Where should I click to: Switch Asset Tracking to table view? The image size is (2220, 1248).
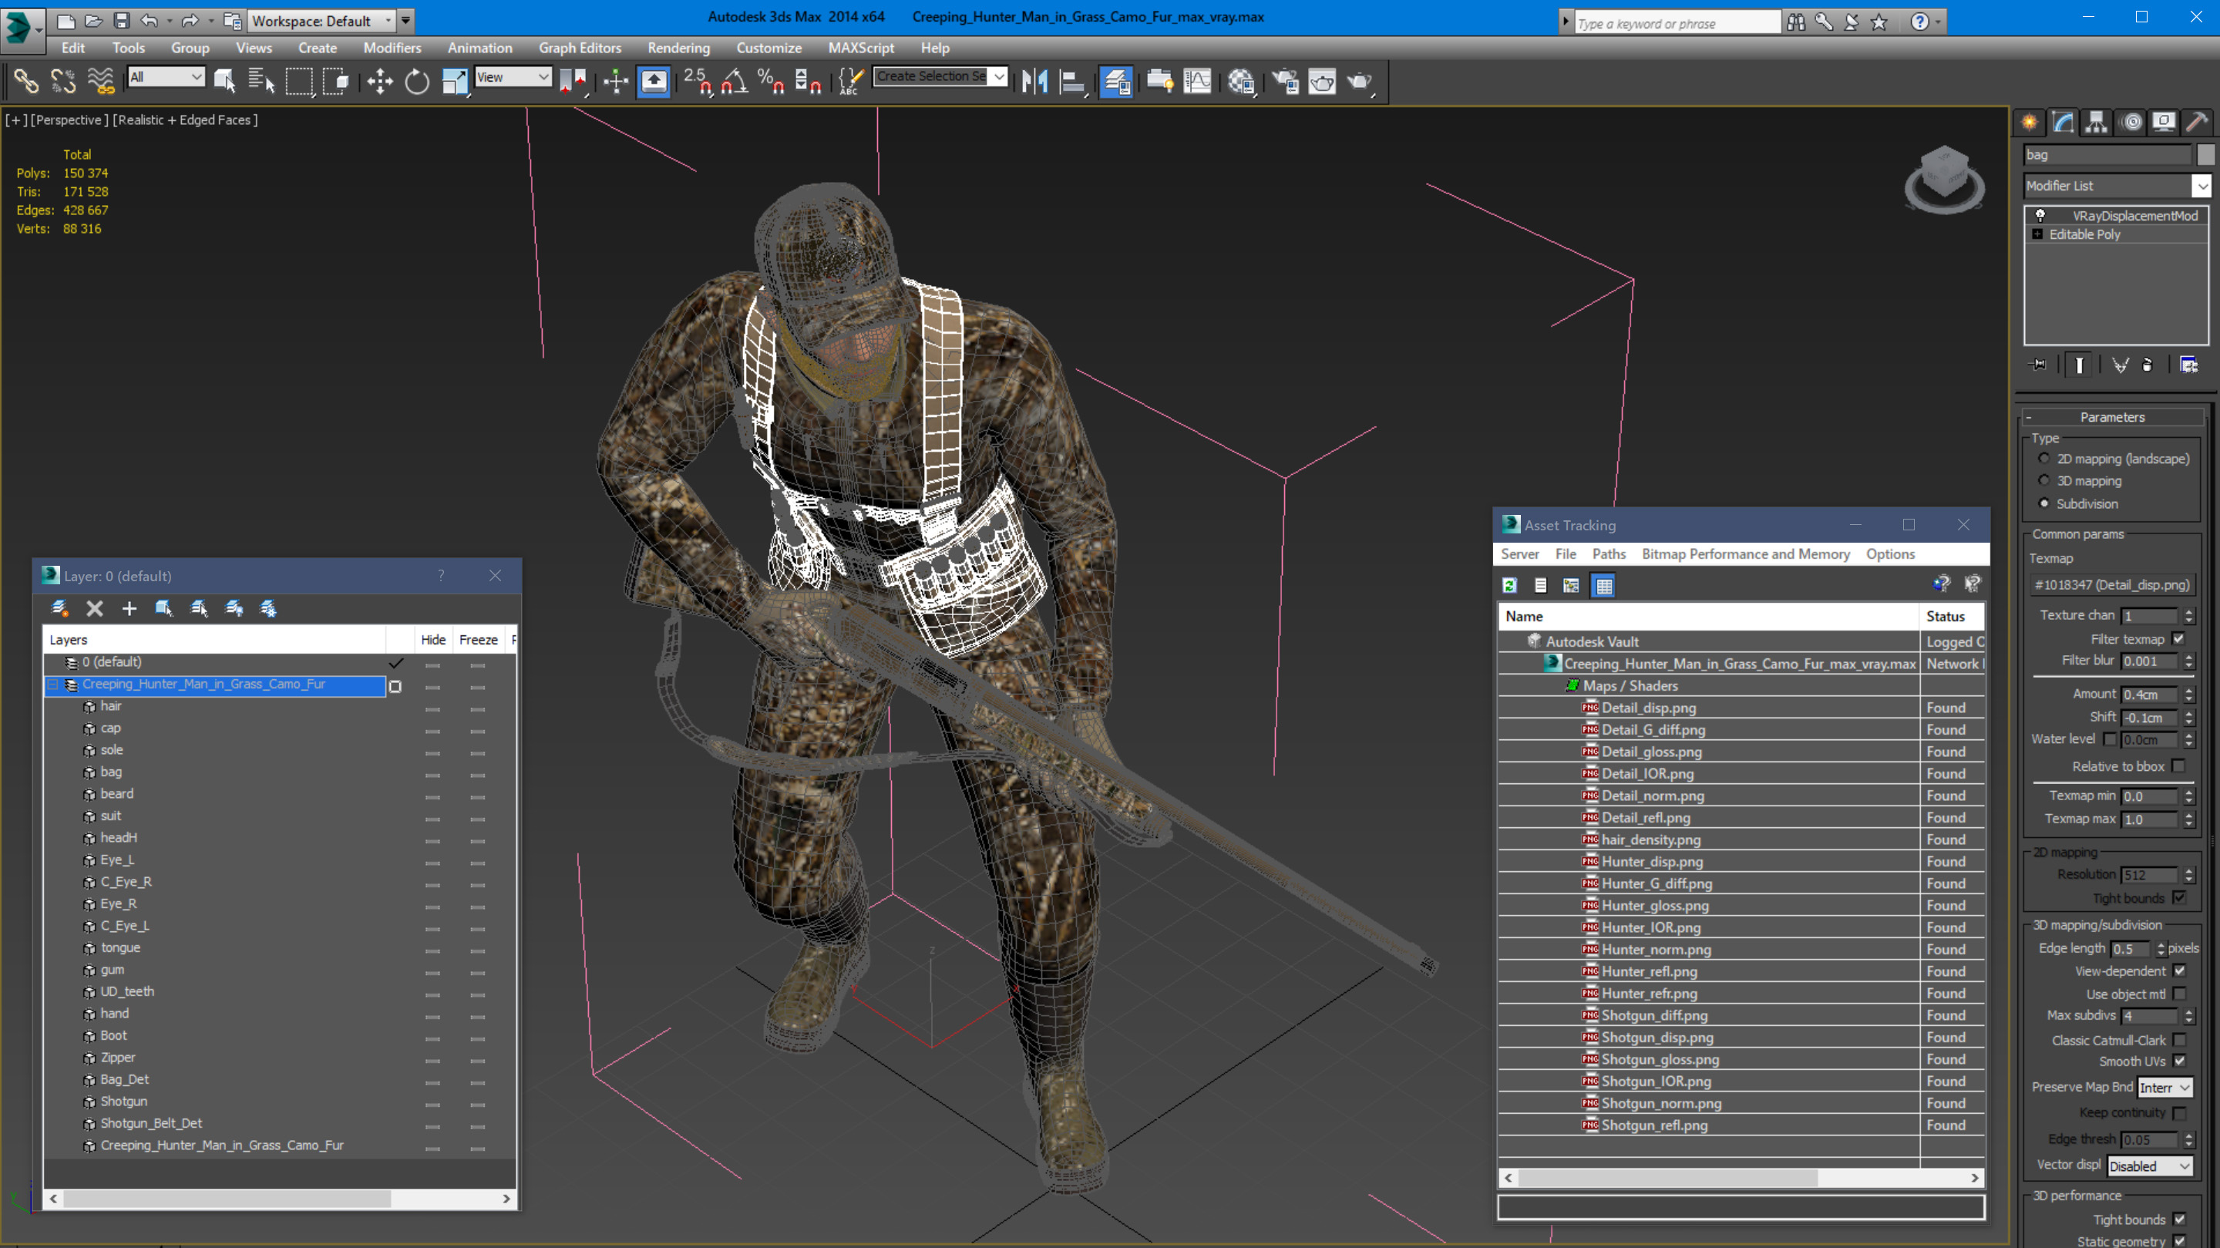(x=1603, y=585)
